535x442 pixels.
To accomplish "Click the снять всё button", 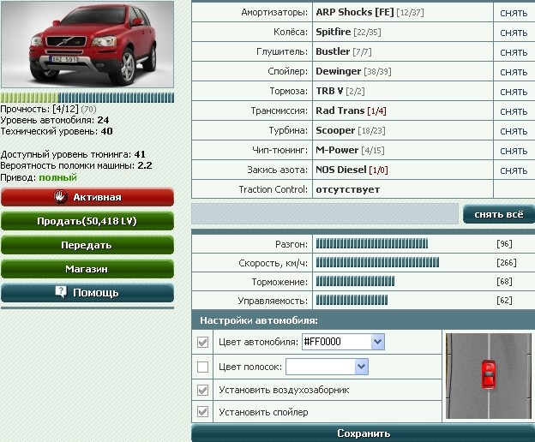I will point(499,214).
